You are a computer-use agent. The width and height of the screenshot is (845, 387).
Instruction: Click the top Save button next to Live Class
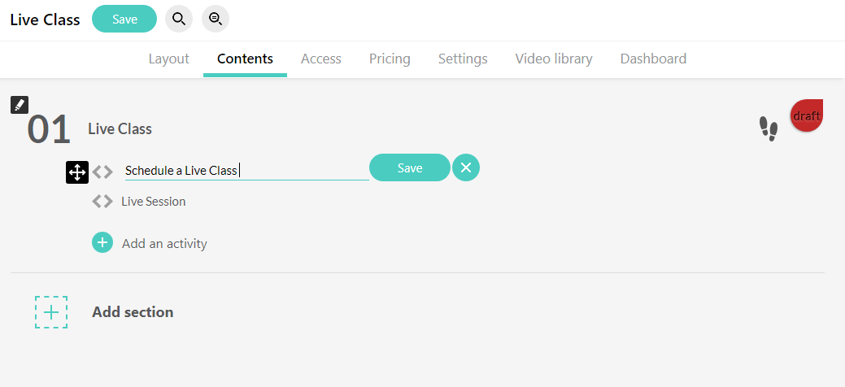(x=124, y=19)
